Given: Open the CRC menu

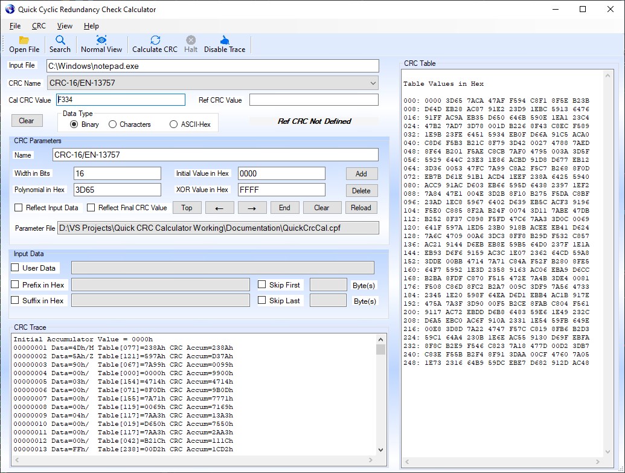Looking at the screenshot, I should [39, 26].
